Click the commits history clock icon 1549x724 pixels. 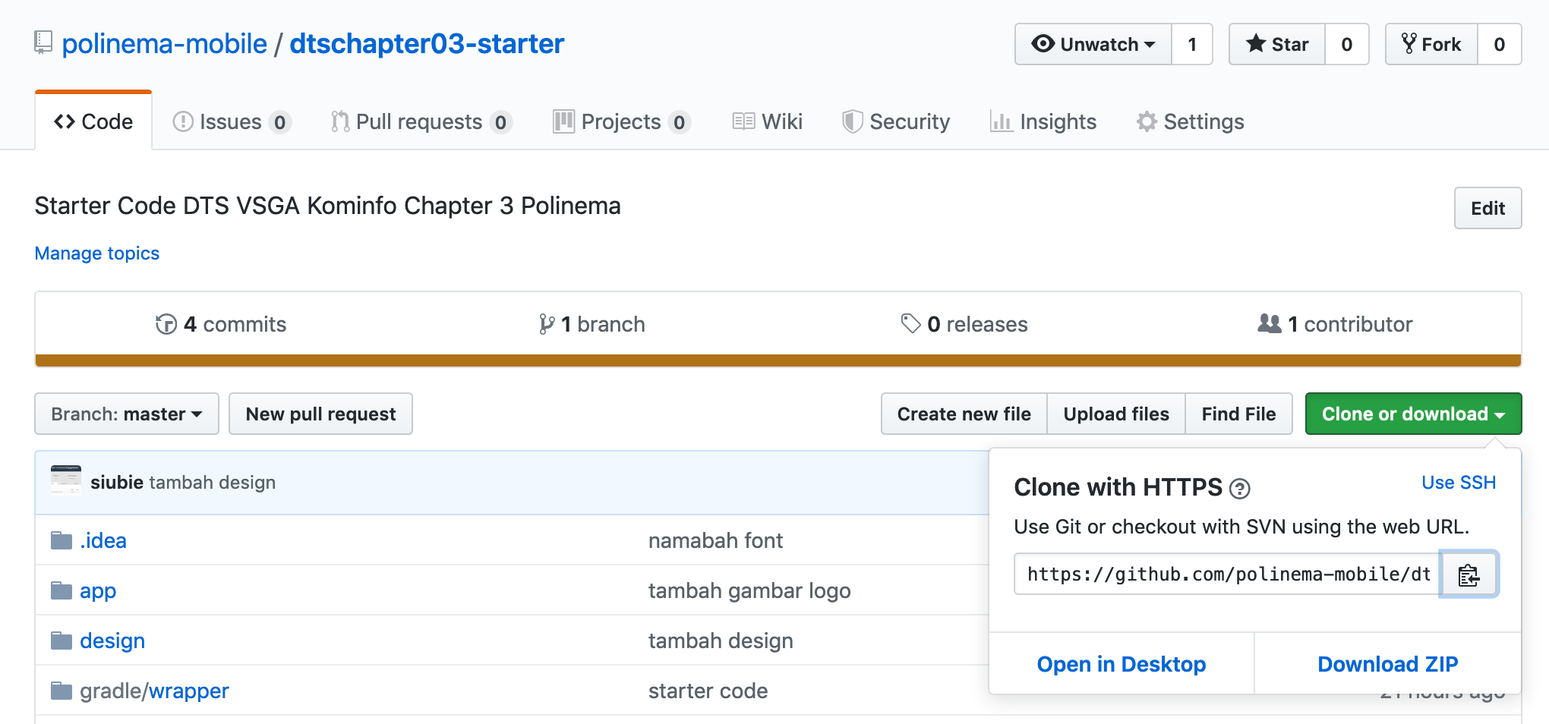[166, 324]
